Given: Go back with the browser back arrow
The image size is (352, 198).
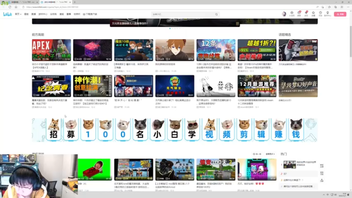Looking at the screenshot, I should [4, 7].
